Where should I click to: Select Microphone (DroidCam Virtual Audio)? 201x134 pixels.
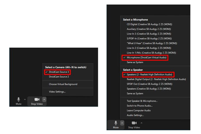146,58
